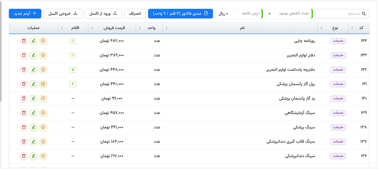Click item name روزنامه چاپی
This screenshot has height=169, width=378.
[x=305, y=41]
